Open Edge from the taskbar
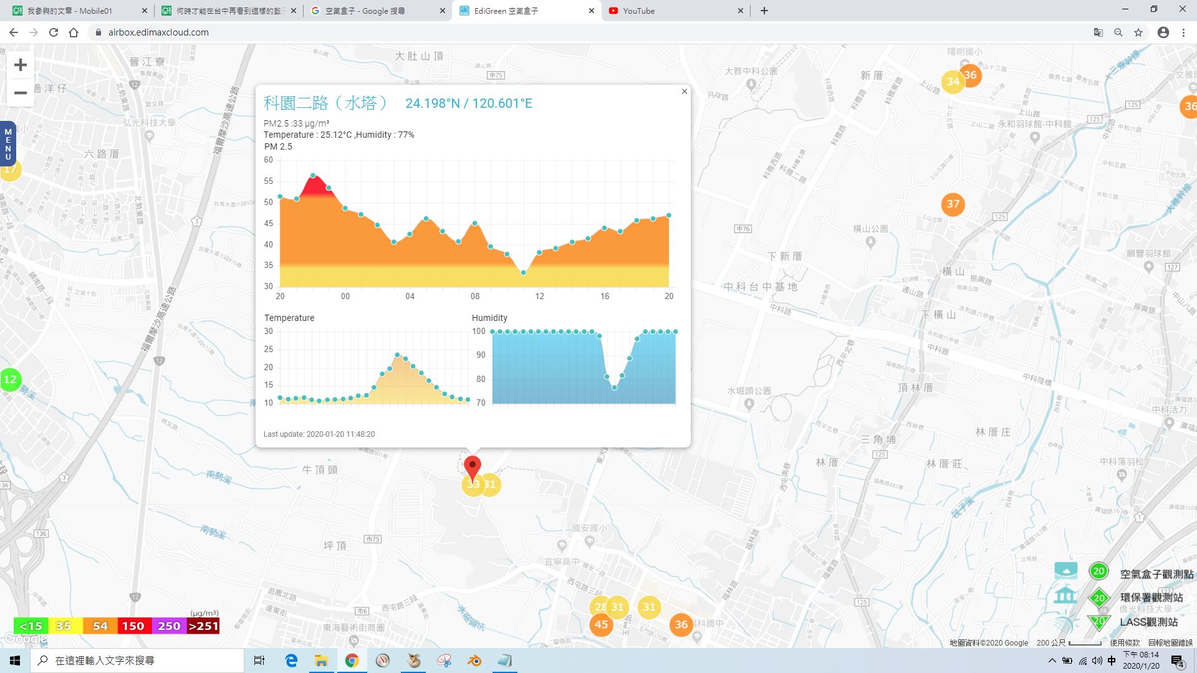1197x673 pixels. [291, 661]
